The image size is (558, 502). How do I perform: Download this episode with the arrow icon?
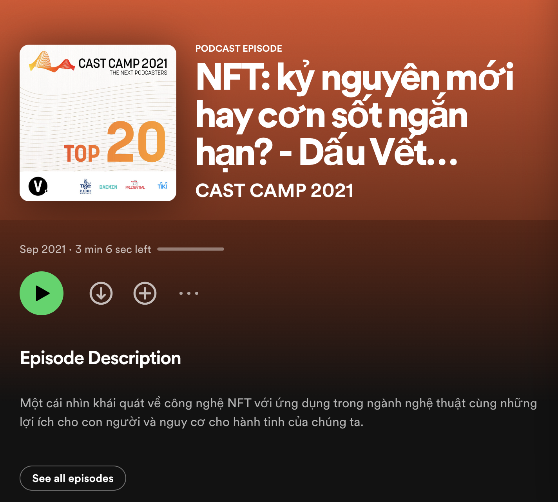(x=101, y=293)
